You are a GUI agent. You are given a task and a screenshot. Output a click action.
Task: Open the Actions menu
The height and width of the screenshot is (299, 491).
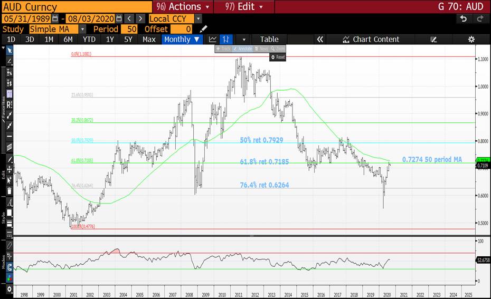click(183, 6)
